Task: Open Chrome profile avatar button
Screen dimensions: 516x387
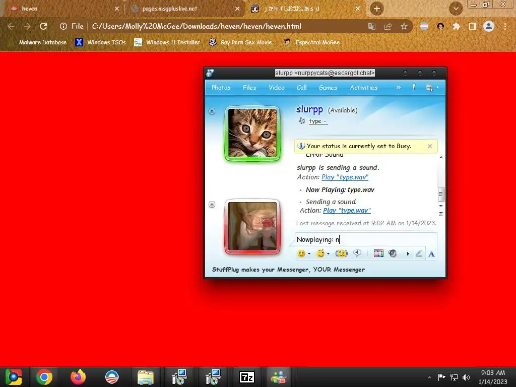Action: (489, 26)
